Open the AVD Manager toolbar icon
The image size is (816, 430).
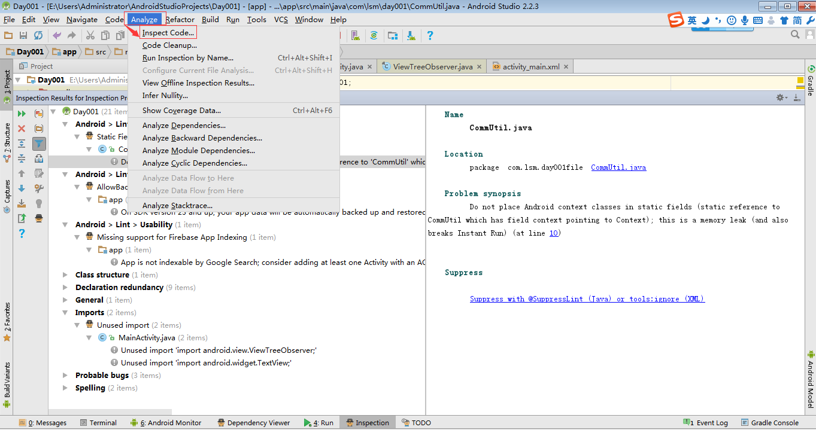(355, 36)
